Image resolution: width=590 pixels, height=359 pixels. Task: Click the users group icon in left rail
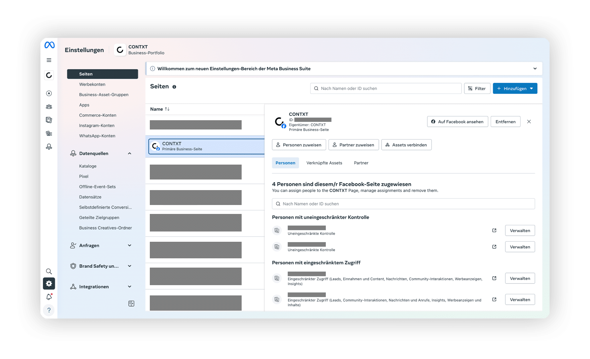tap(49, 107)
